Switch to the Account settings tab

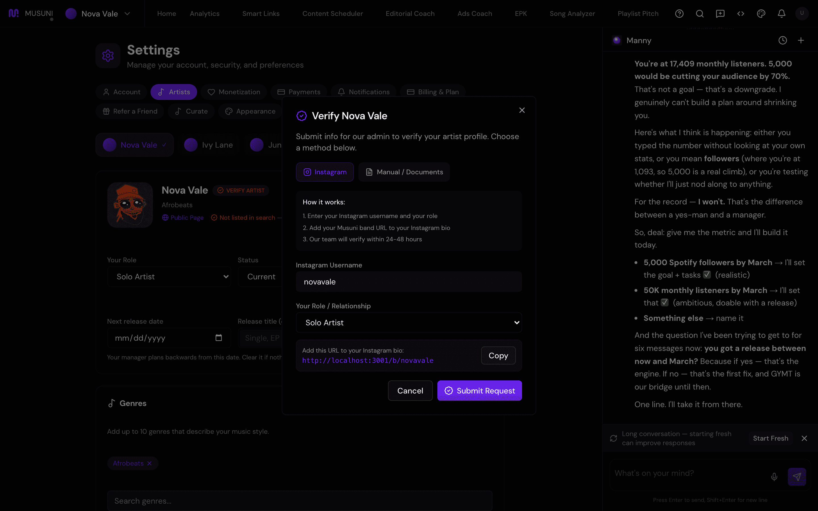pyautogui.click(x=121, y=92)
